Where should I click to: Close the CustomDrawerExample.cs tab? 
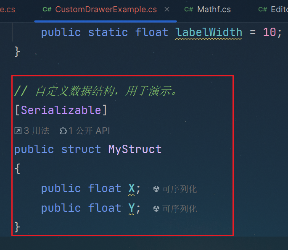point(167,9)
